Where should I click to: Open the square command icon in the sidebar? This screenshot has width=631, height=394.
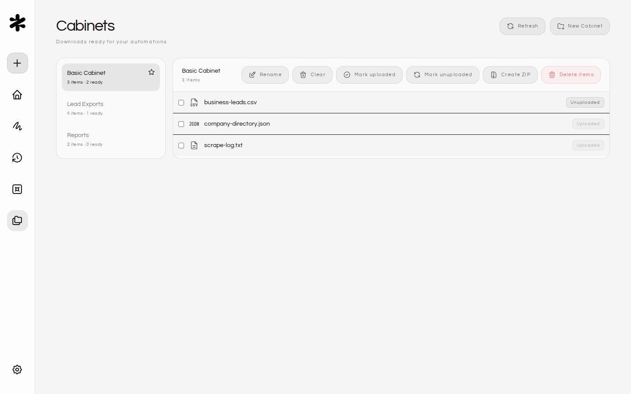(18, 189)
